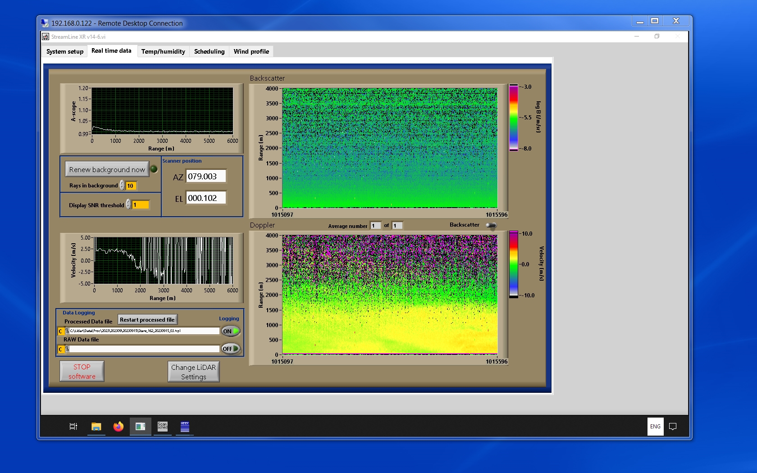The height and width of the screenshot is (473, 757).
Task: Enable RAW Data file logging OFF switch
Action: pyautogui.click(x=230, y=349)
